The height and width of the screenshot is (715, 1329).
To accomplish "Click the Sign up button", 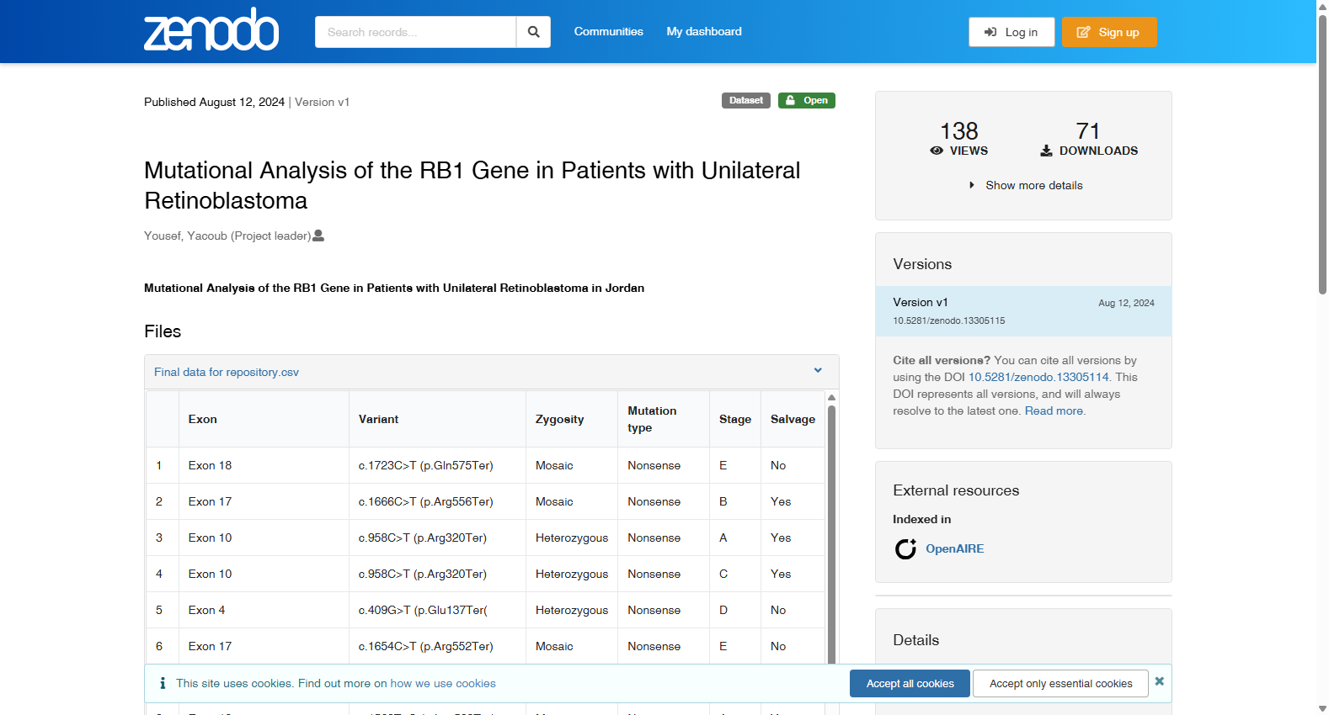I will [1109, 32].
